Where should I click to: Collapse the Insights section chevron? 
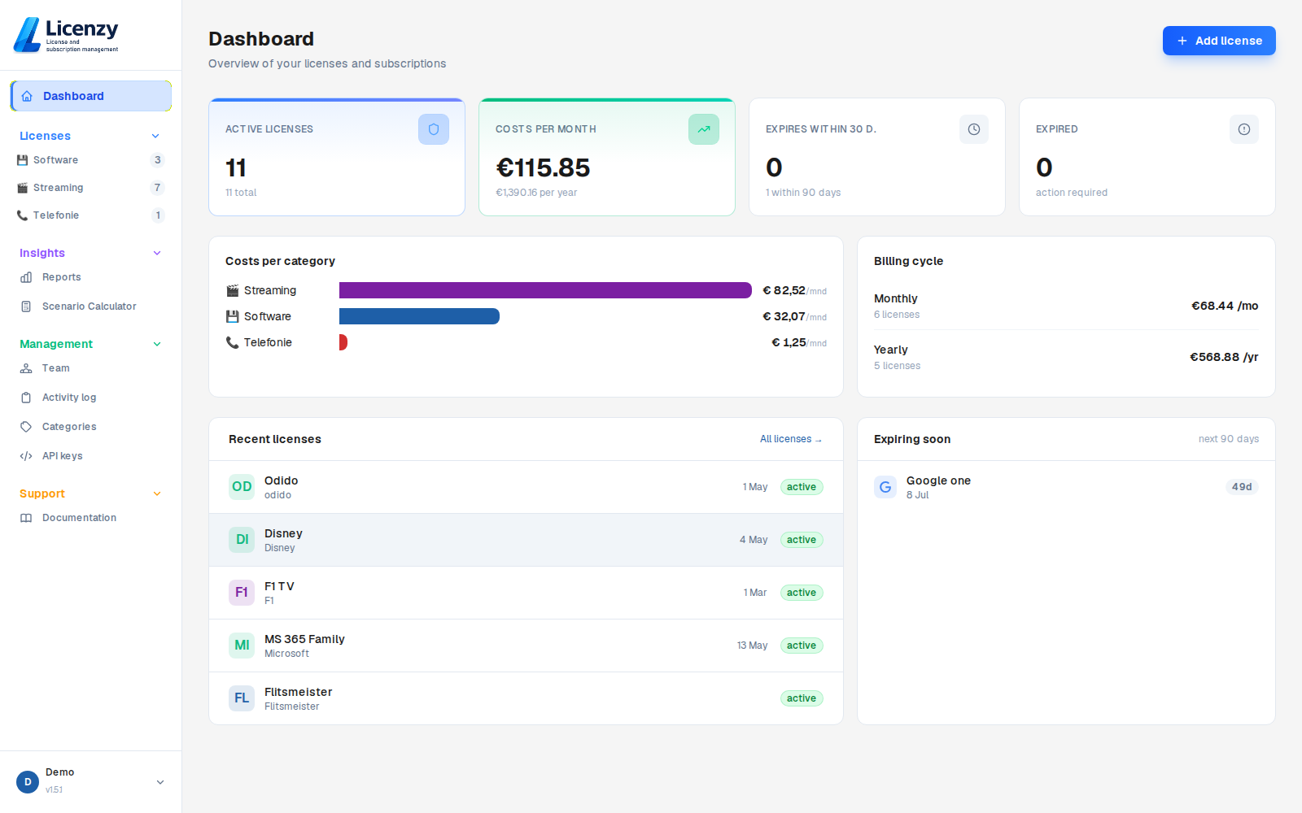[157, 253]
